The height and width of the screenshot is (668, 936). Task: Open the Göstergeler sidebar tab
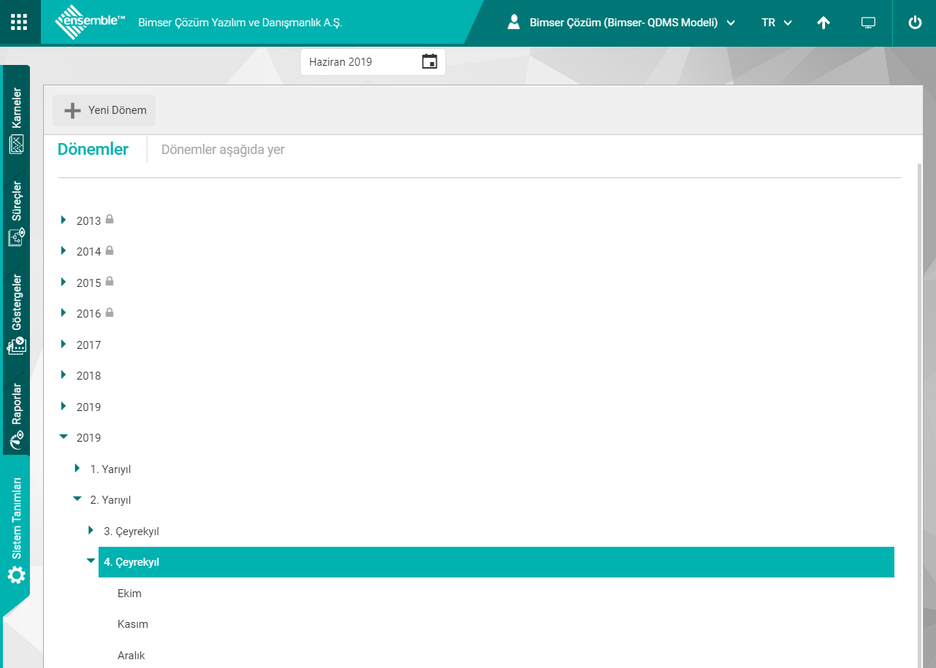[17, 314]
